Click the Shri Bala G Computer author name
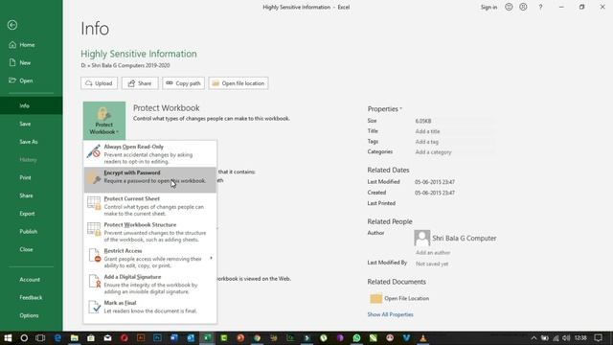 pos(465,239)
